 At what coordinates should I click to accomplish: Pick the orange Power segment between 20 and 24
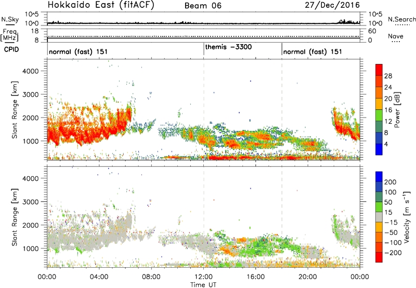(x=379, y=93)
